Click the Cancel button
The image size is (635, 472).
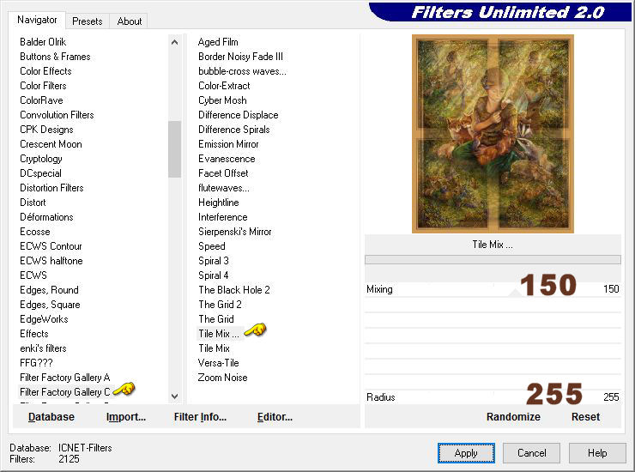[x=531, y=453]
